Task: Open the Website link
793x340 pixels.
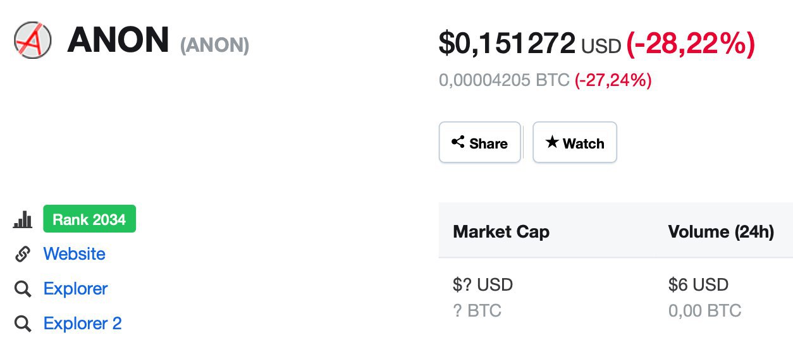Action: [x=74, y=254]
